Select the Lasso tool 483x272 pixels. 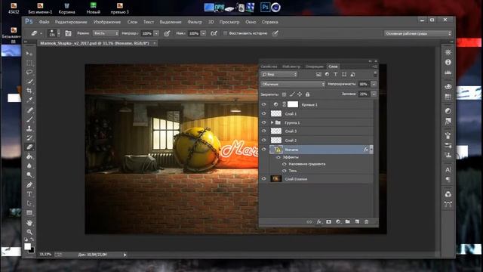(29, 73)
